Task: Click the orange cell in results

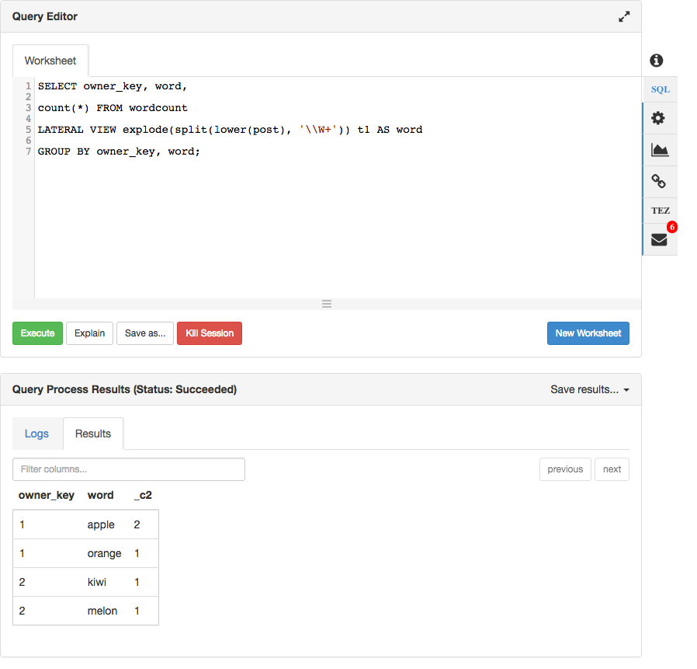Action: pyautogui.click(x=104, y=553)
